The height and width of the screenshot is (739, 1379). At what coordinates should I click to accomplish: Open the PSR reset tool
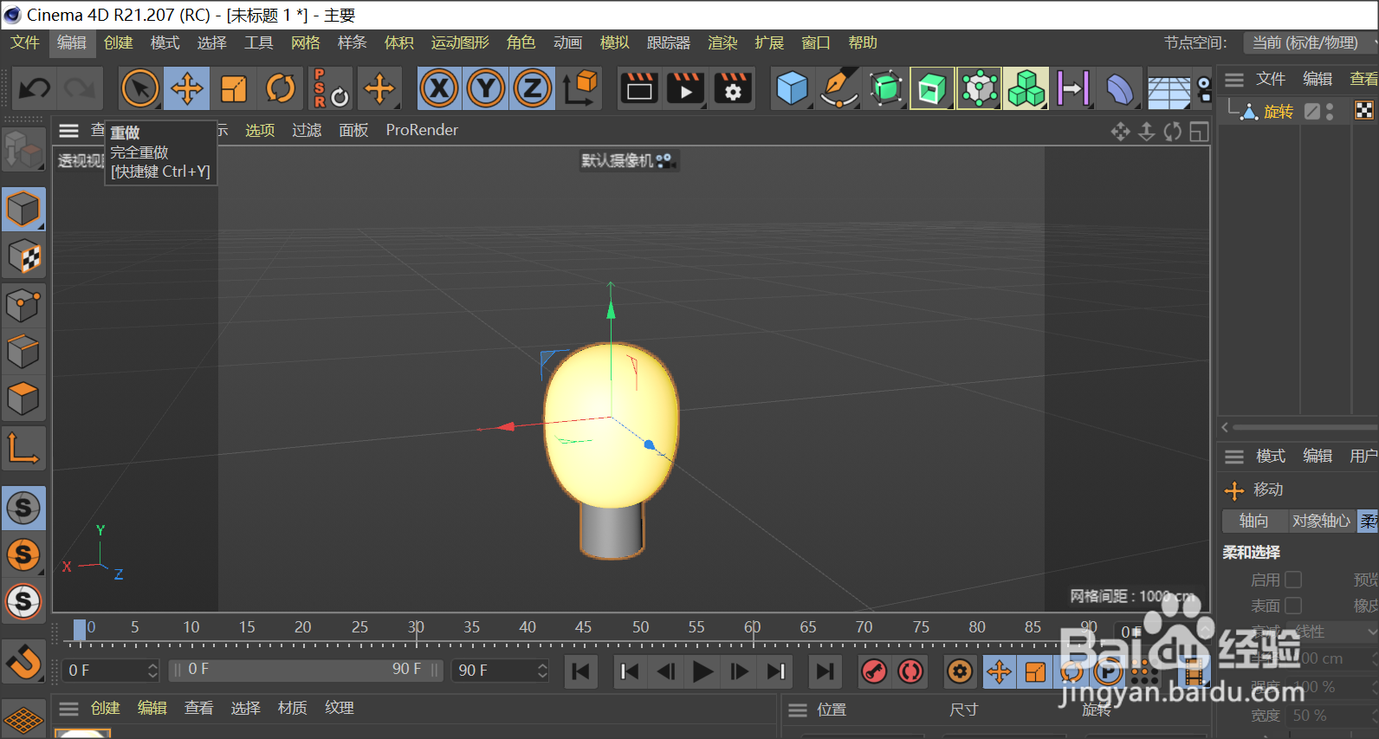pyautogui.click(x=329, y=88)
